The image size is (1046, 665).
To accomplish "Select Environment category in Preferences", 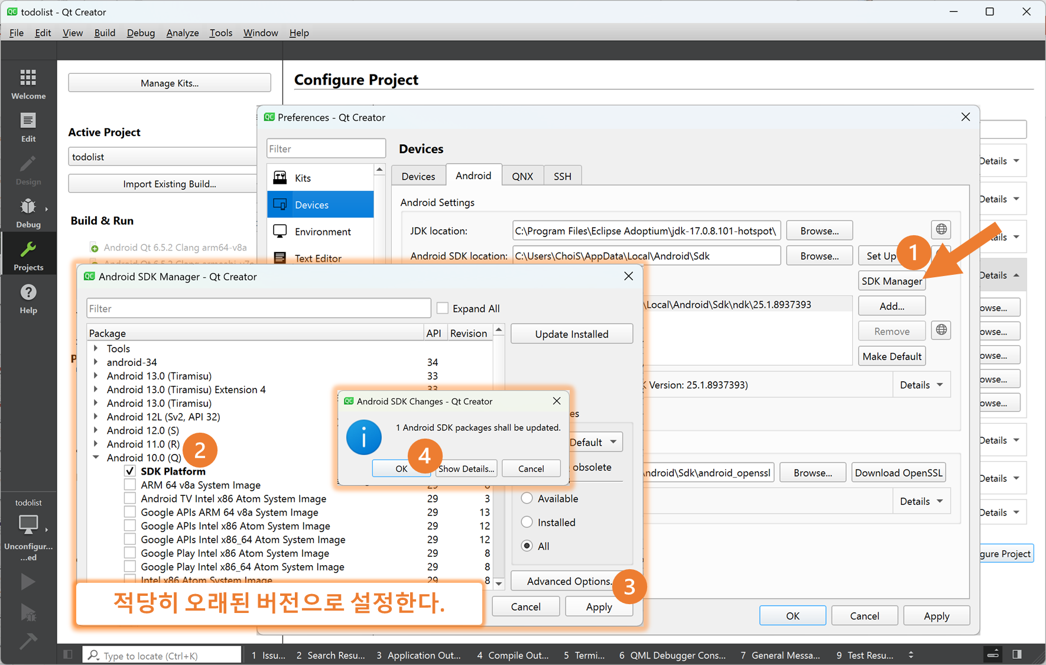I will (320, 232).
